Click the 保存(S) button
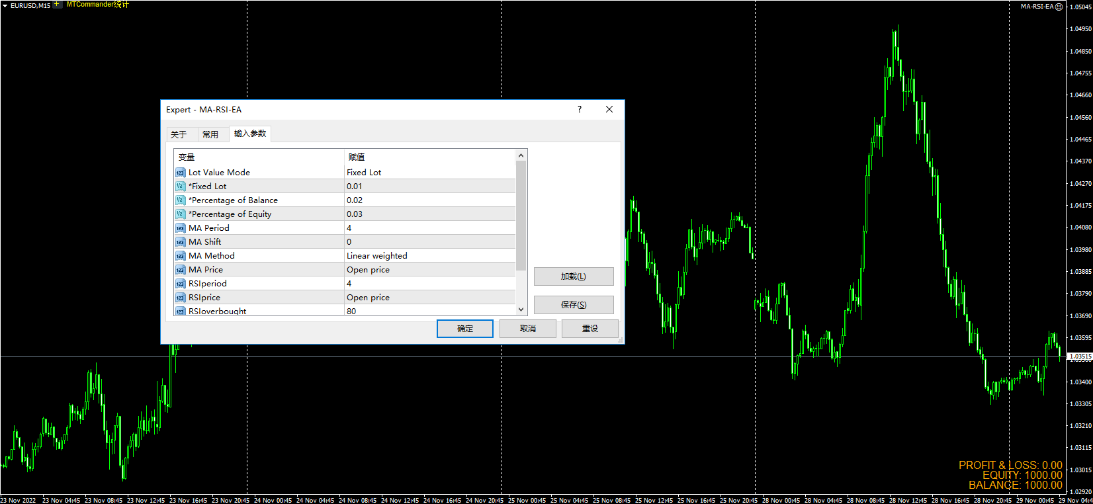The image size is (1093, 504). click(x=574, y=305)
